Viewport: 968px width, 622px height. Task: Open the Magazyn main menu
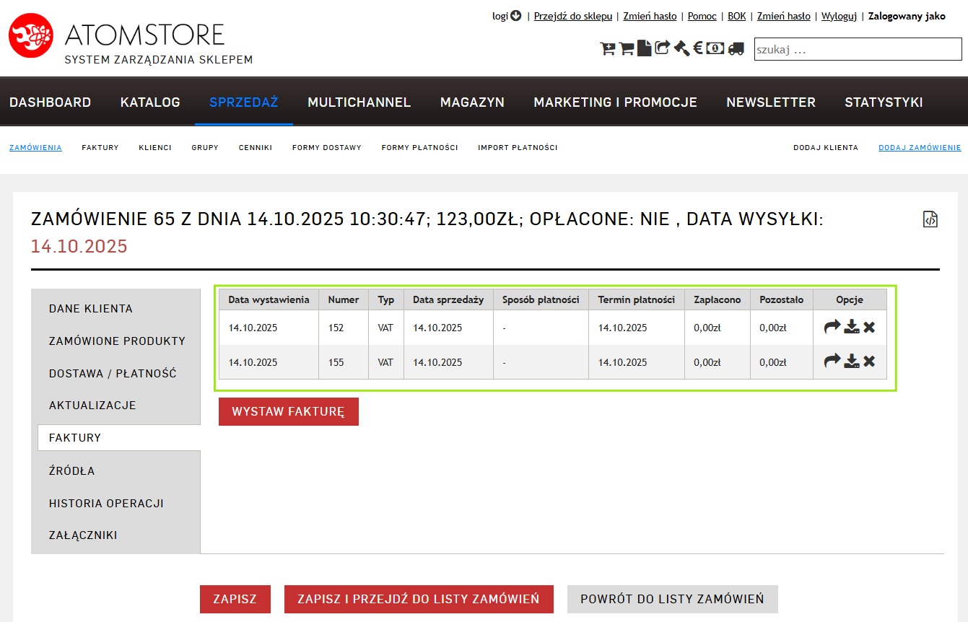(472, 102)
